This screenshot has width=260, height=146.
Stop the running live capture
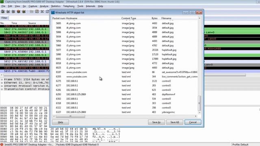(x=19, y=11)
